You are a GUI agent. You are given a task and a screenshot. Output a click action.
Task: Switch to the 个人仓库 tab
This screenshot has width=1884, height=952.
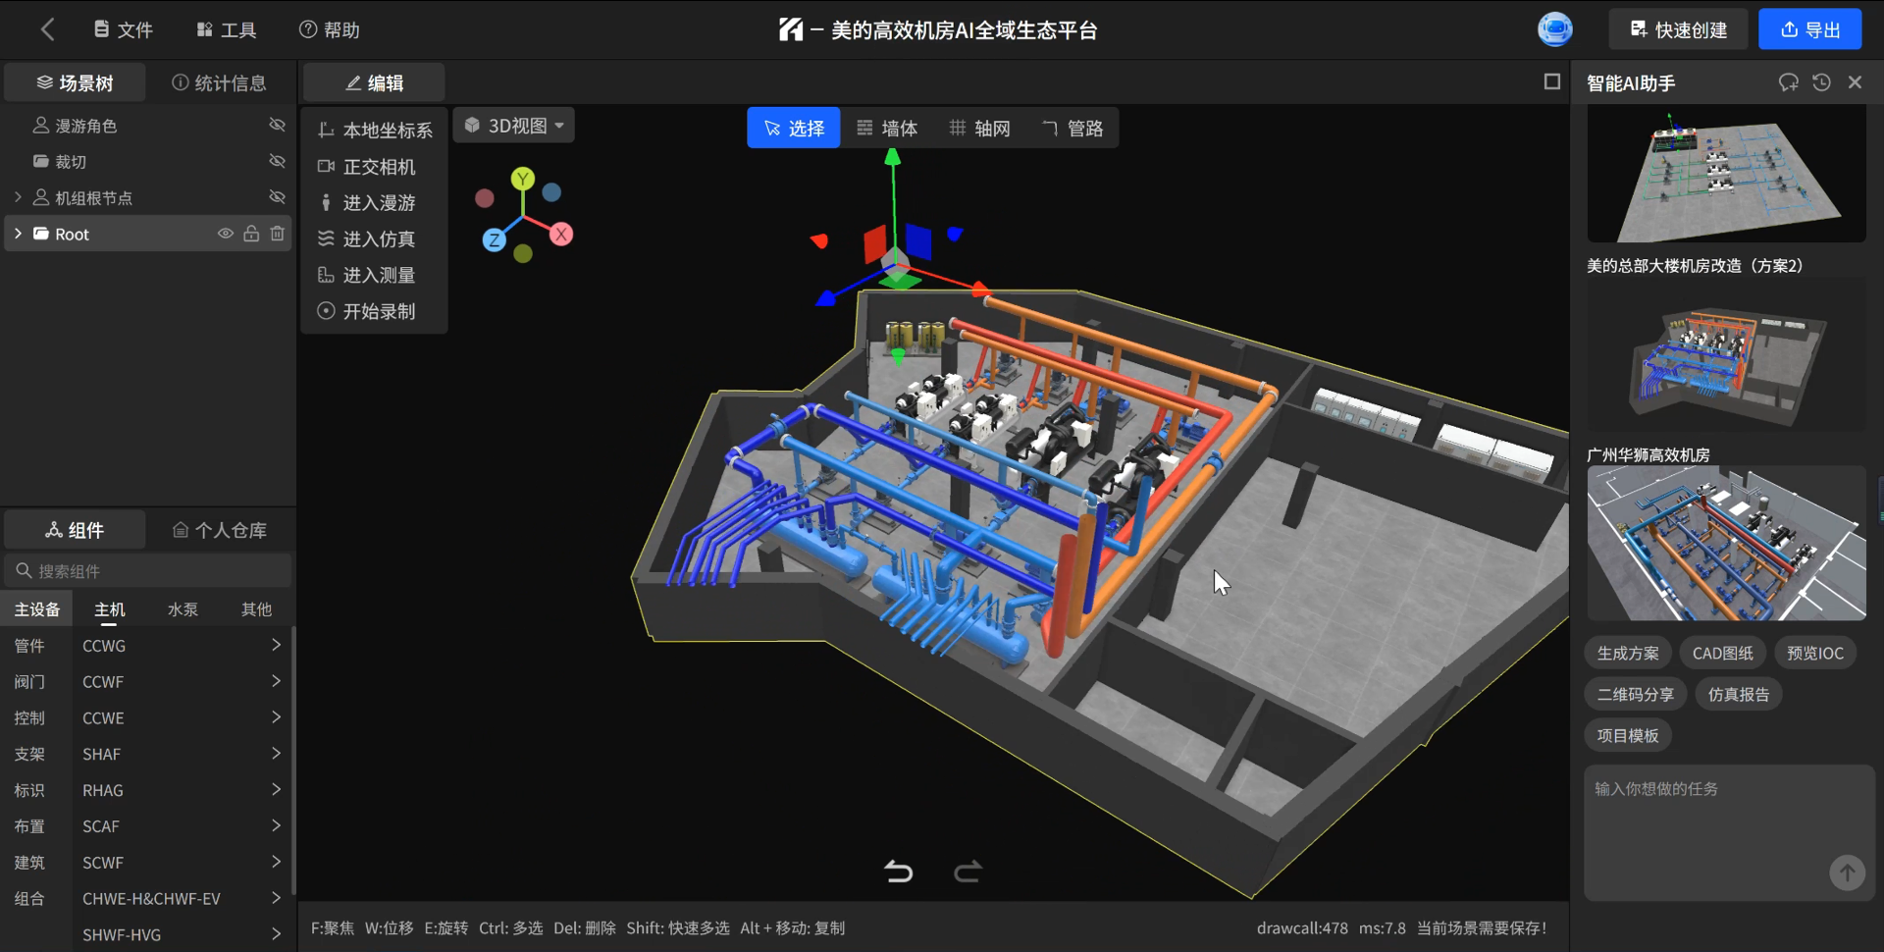tap(220, 530)
